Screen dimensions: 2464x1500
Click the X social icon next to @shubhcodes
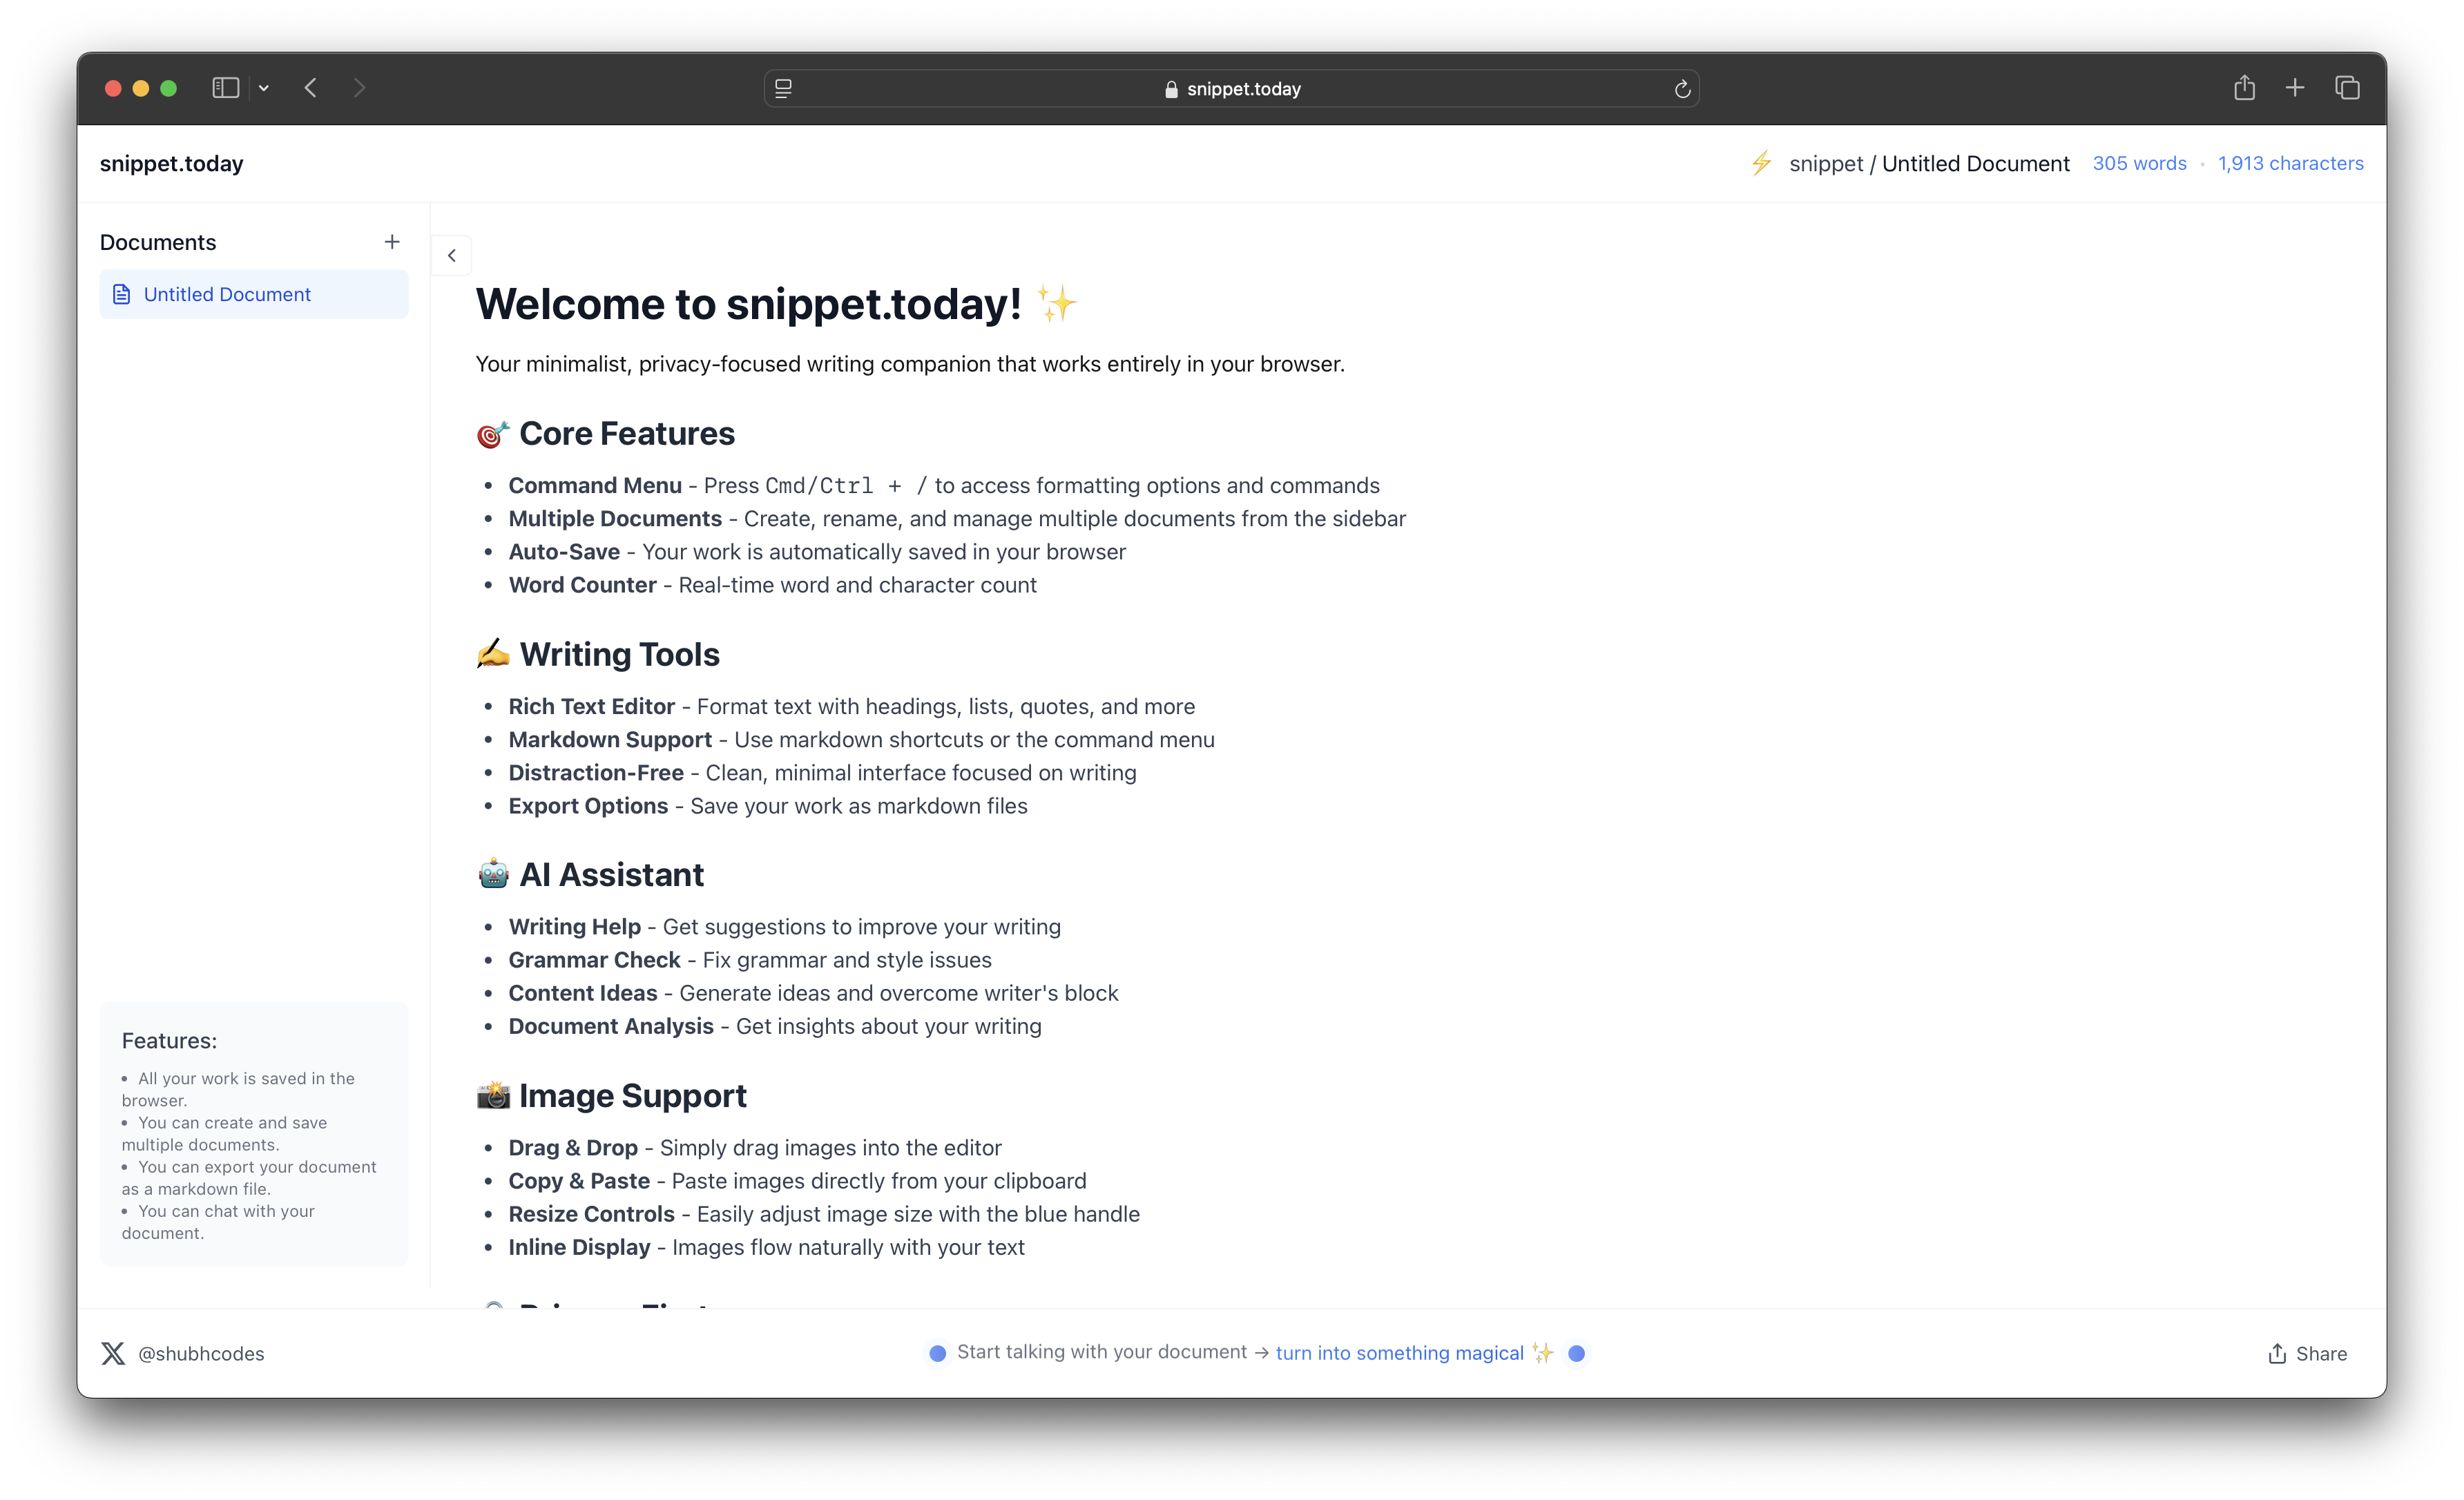coord(113,1353)
